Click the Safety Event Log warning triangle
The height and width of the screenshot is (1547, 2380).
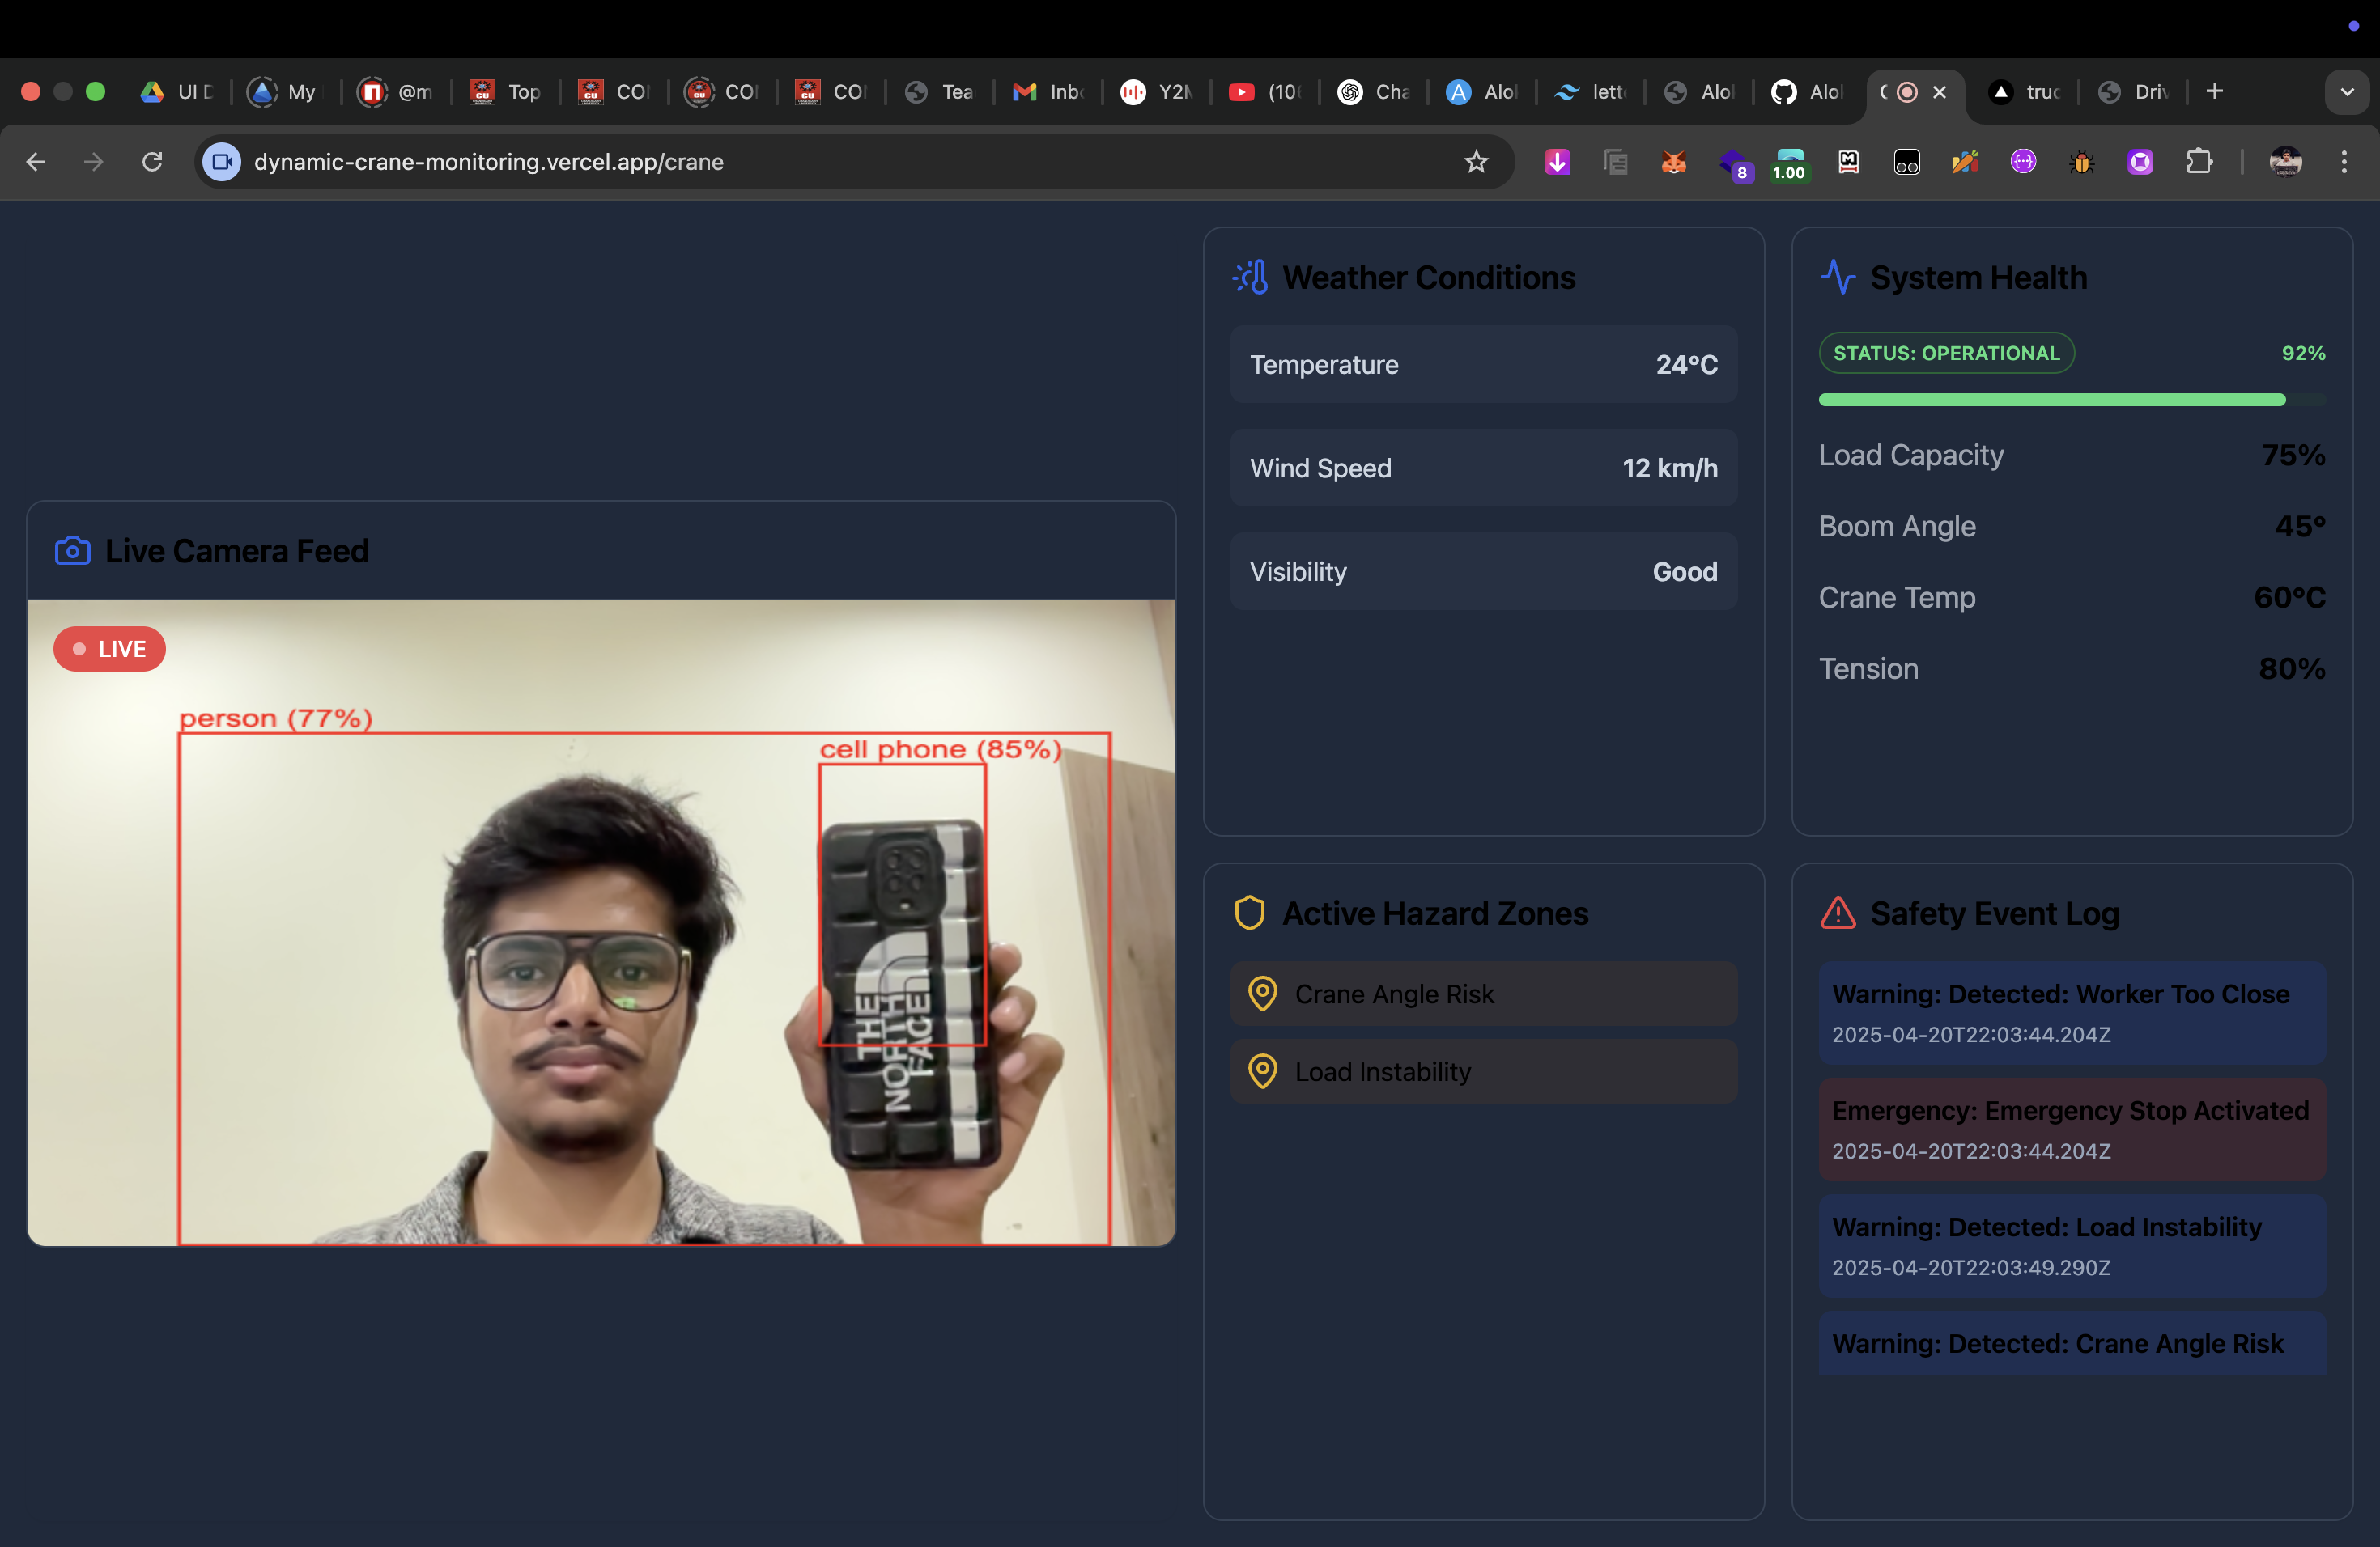tap(1838, 913)
